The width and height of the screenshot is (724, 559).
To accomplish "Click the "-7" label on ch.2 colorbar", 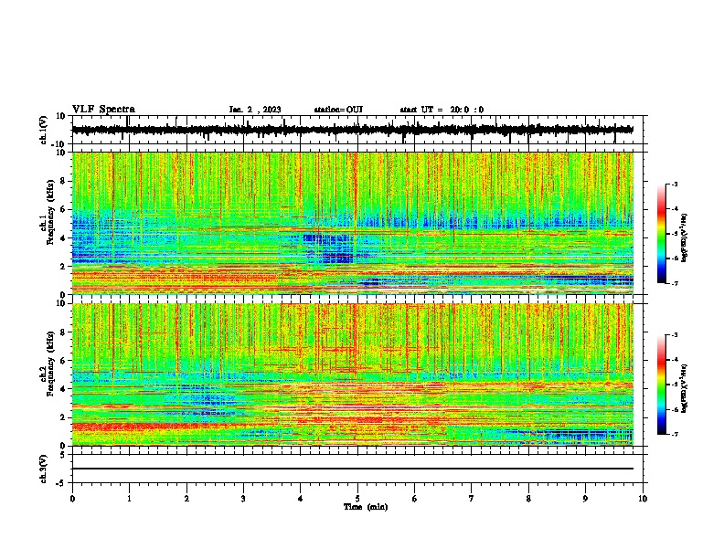I will coord(675,434).
